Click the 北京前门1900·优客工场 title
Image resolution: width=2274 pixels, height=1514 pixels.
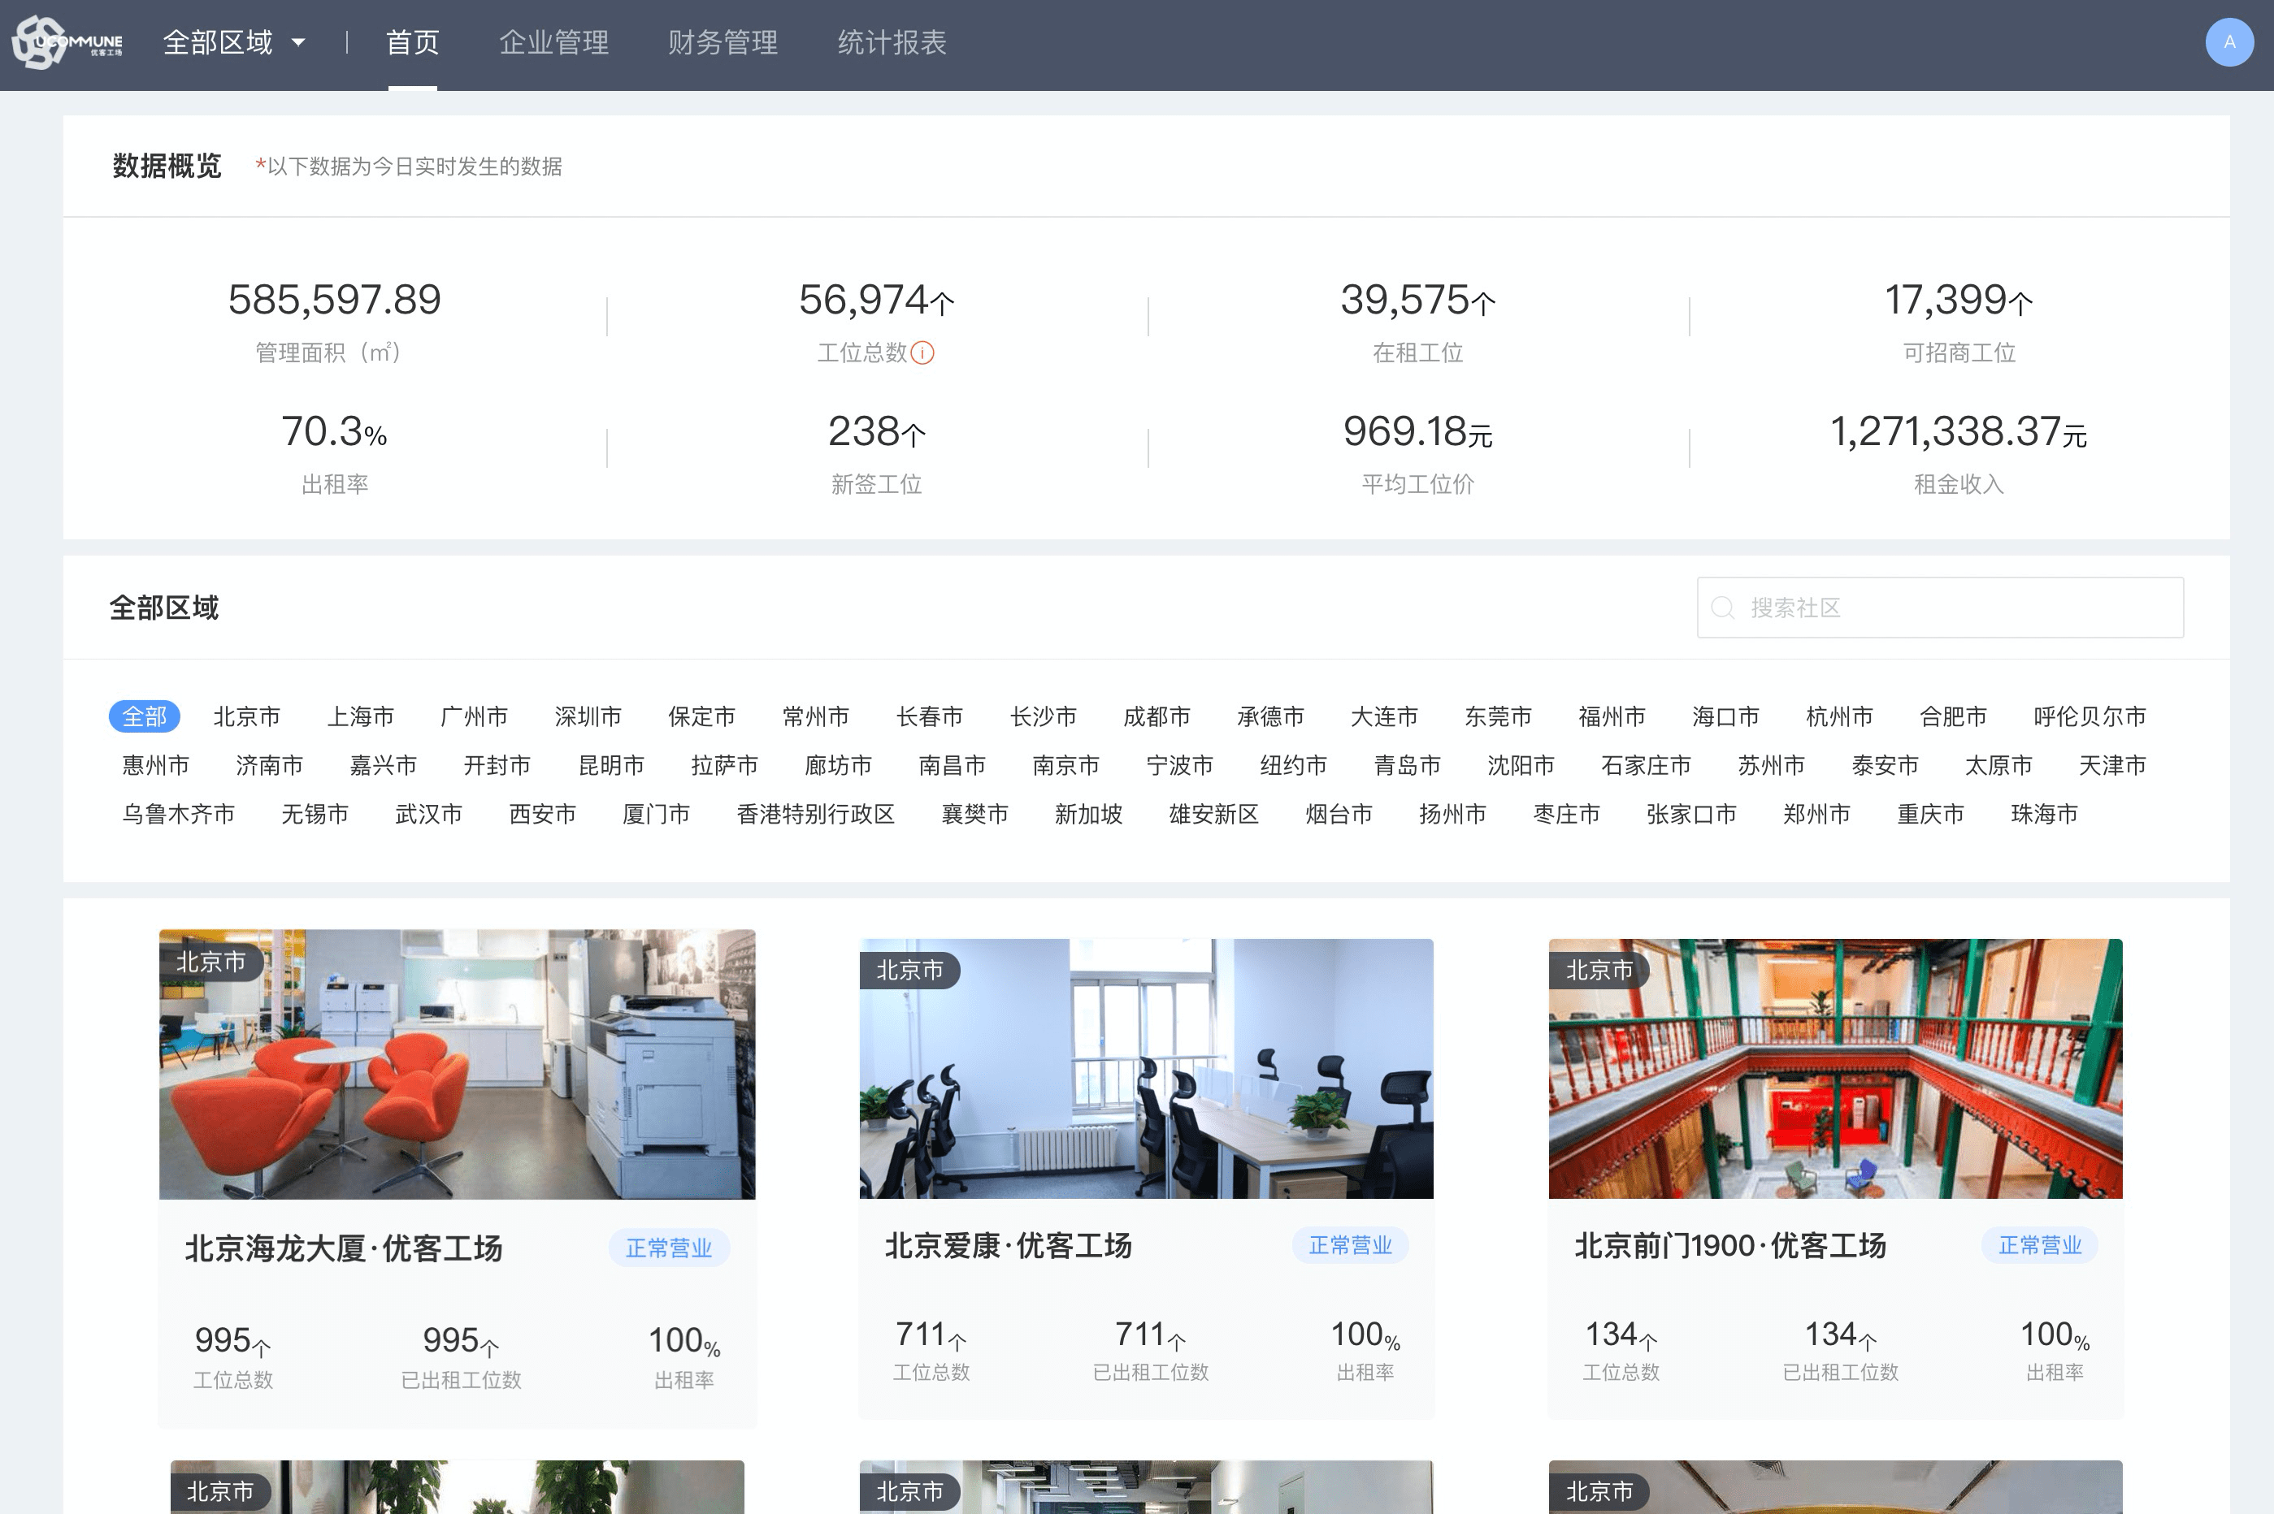[x=1730, y=1246]
